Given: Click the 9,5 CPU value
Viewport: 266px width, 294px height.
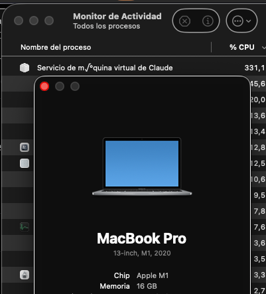Looking at the screenshot, I should coord(259,195).
